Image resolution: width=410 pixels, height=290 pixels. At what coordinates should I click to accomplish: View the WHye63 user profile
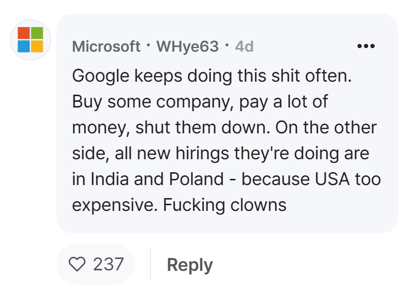coord(188,47)
